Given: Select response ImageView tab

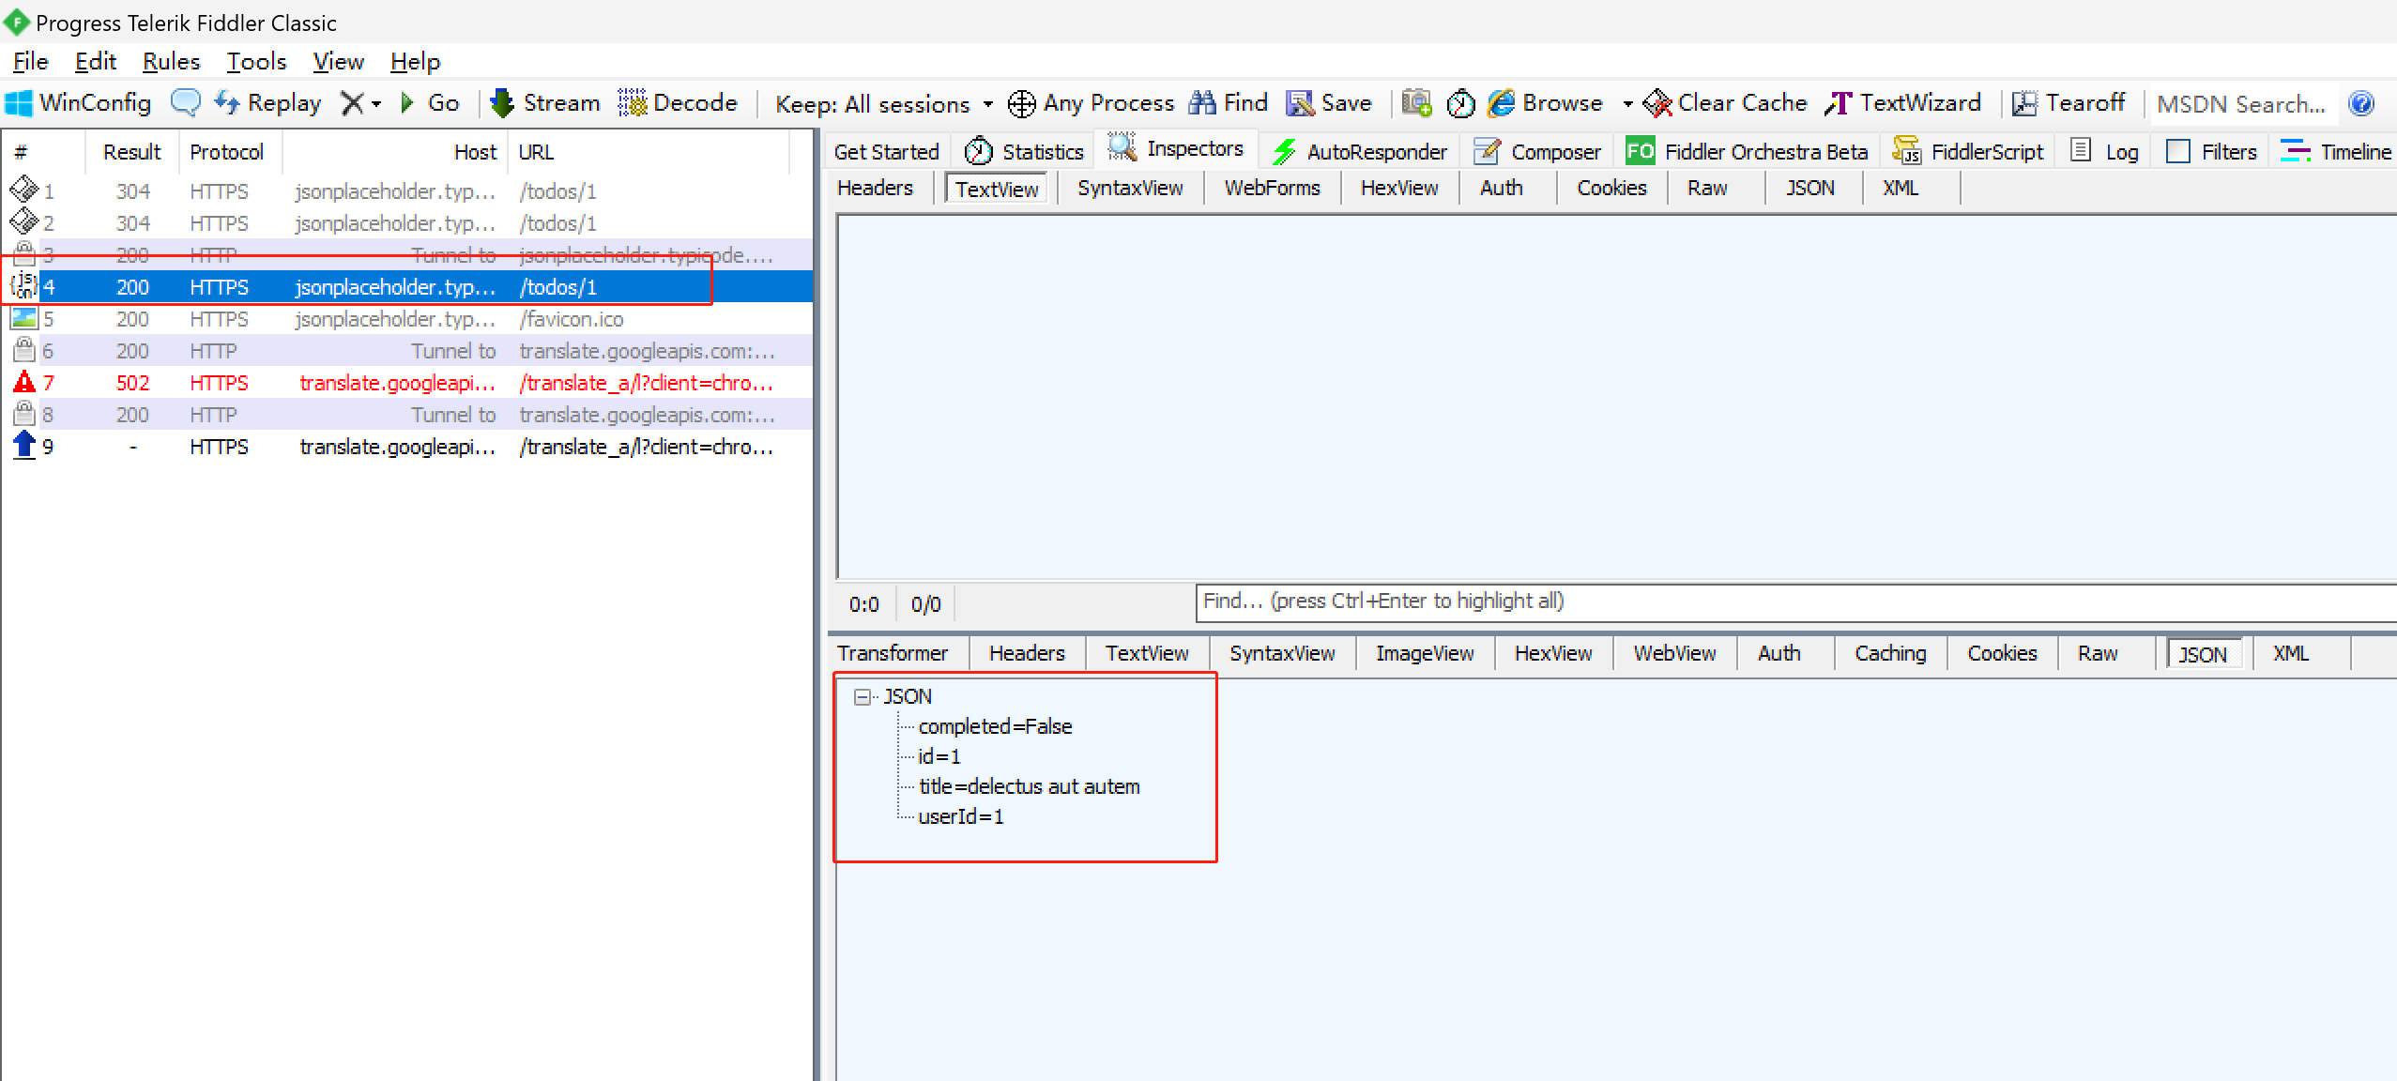Looking at the screenshot, I should [1425, 653].
